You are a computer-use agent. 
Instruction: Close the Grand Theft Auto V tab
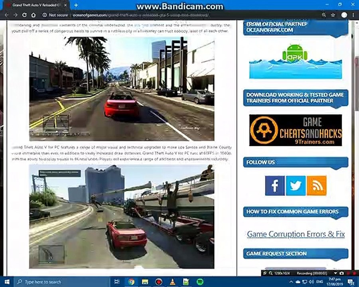pos(65,5)
